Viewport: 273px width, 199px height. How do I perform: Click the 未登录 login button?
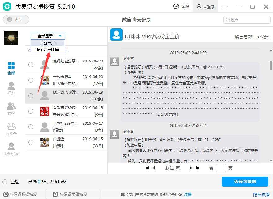coord(205,7)
